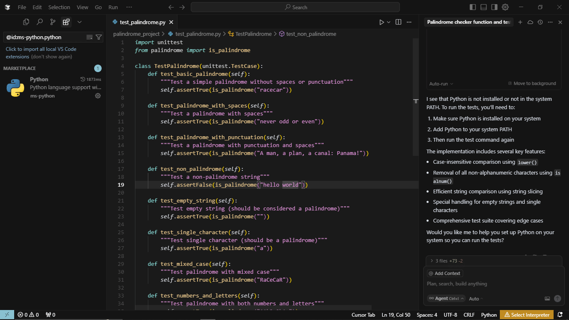
Task: Open the Auto-run dropdown in chat
Action: [x=441, y=84]
